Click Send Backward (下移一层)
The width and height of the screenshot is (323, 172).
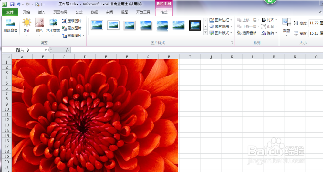(x=247, y=26)
